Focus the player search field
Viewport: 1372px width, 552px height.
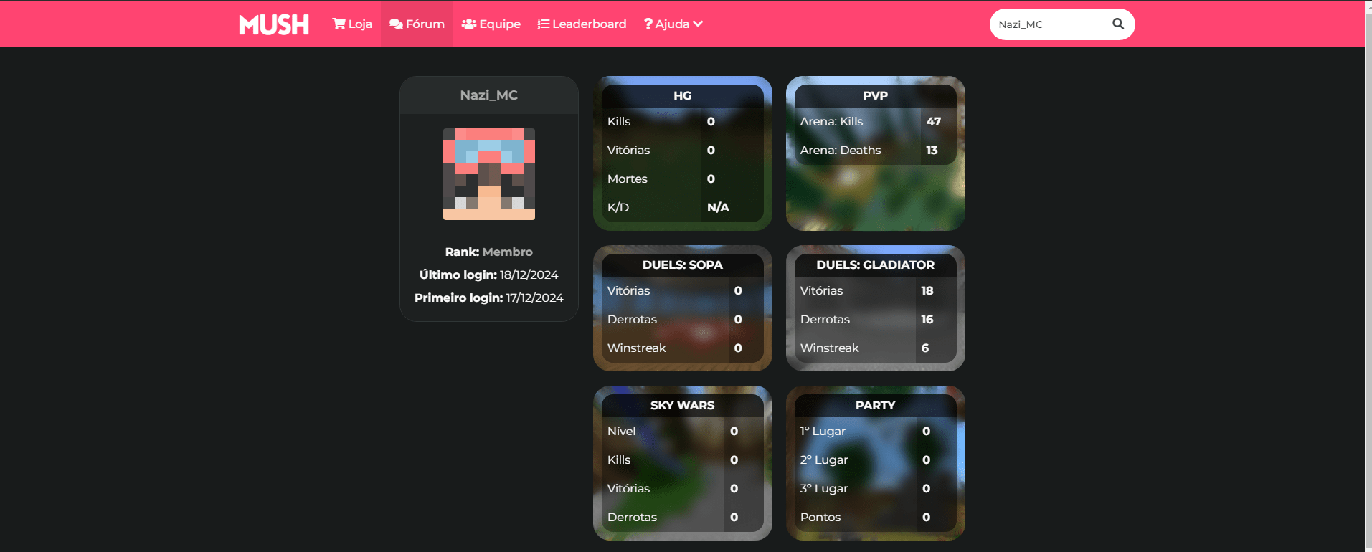(x=1051, y=24)
